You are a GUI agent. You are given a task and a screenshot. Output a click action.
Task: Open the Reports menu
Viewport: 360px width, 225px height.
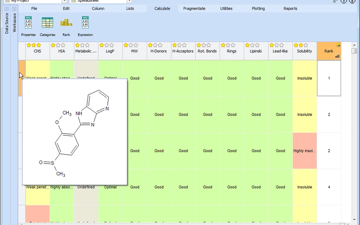point(290,8)
